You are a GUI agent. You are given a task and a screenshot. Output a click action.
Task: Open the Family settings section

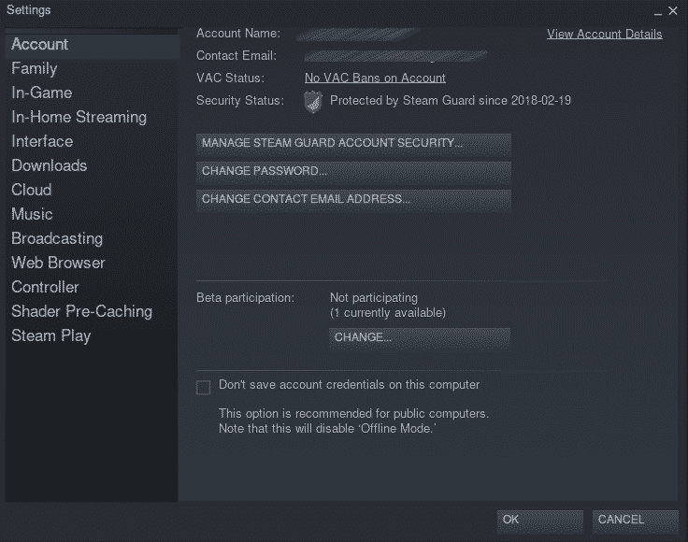click(35, 68)
